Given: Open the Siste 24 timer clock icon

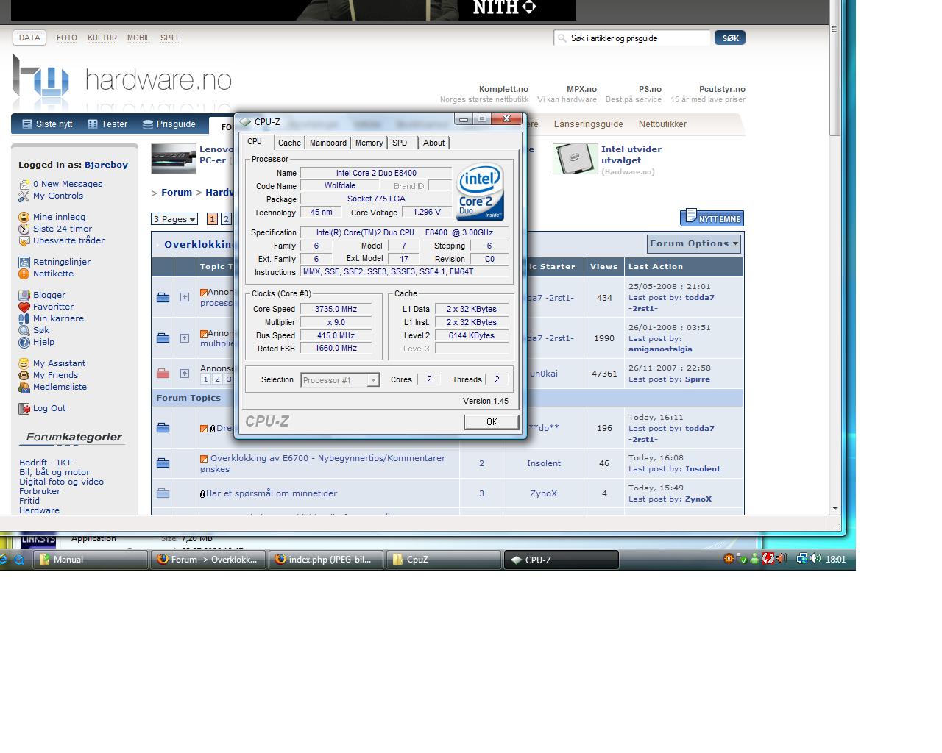Looking at the screenshot, I should (24, 229).
